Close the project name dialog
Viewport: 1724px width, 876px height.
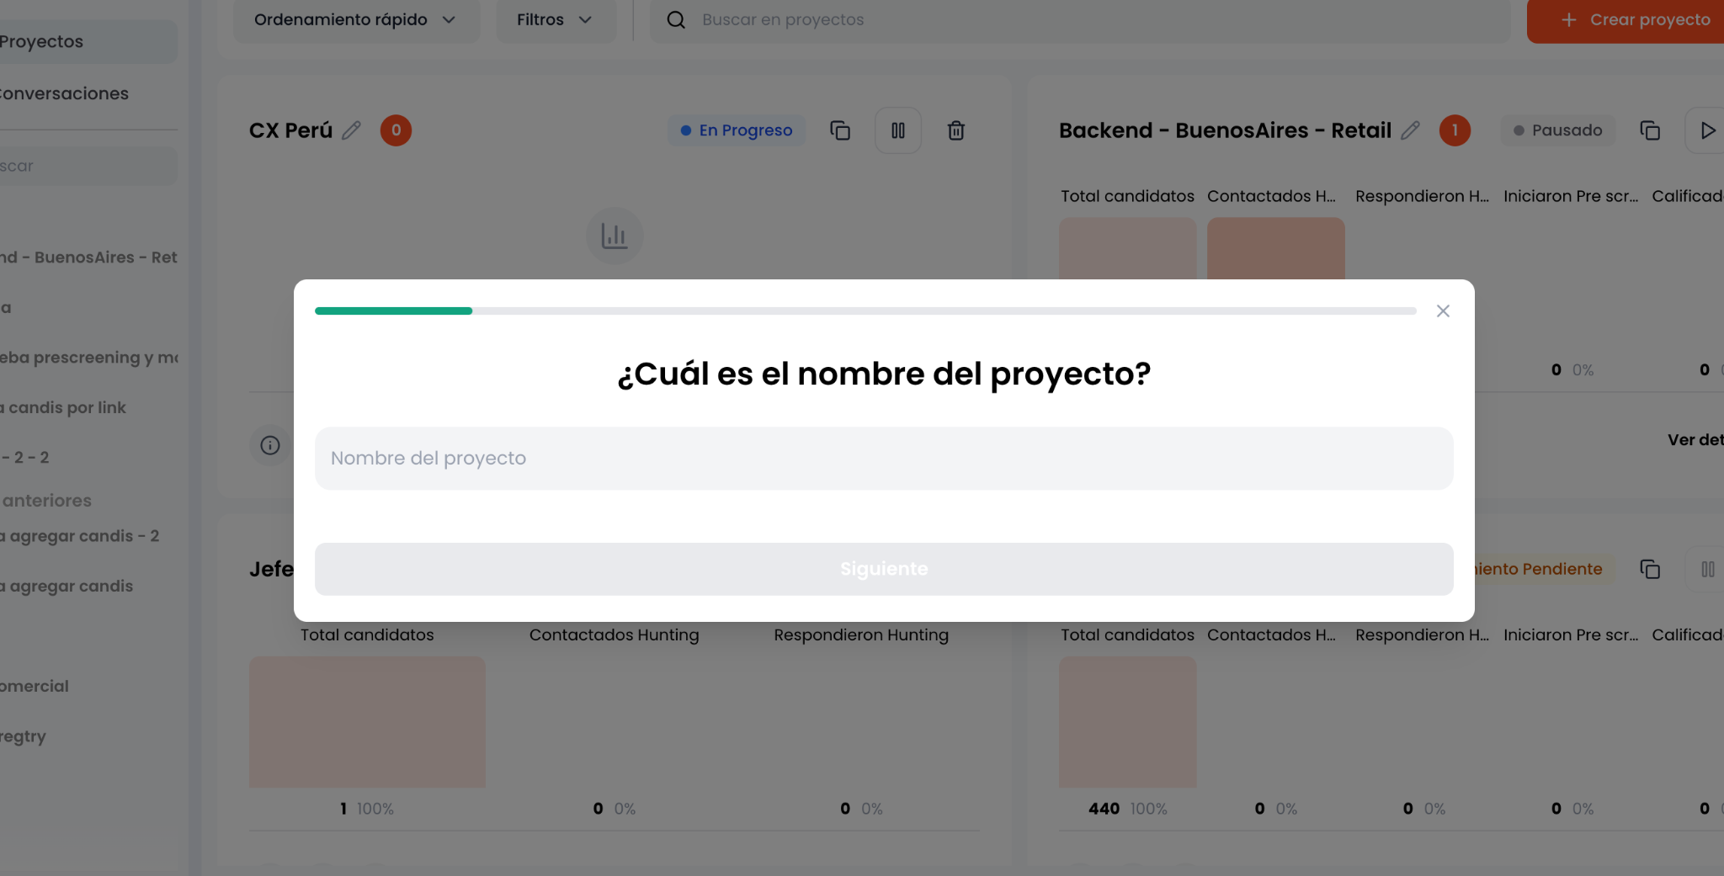click(1443, 311)
